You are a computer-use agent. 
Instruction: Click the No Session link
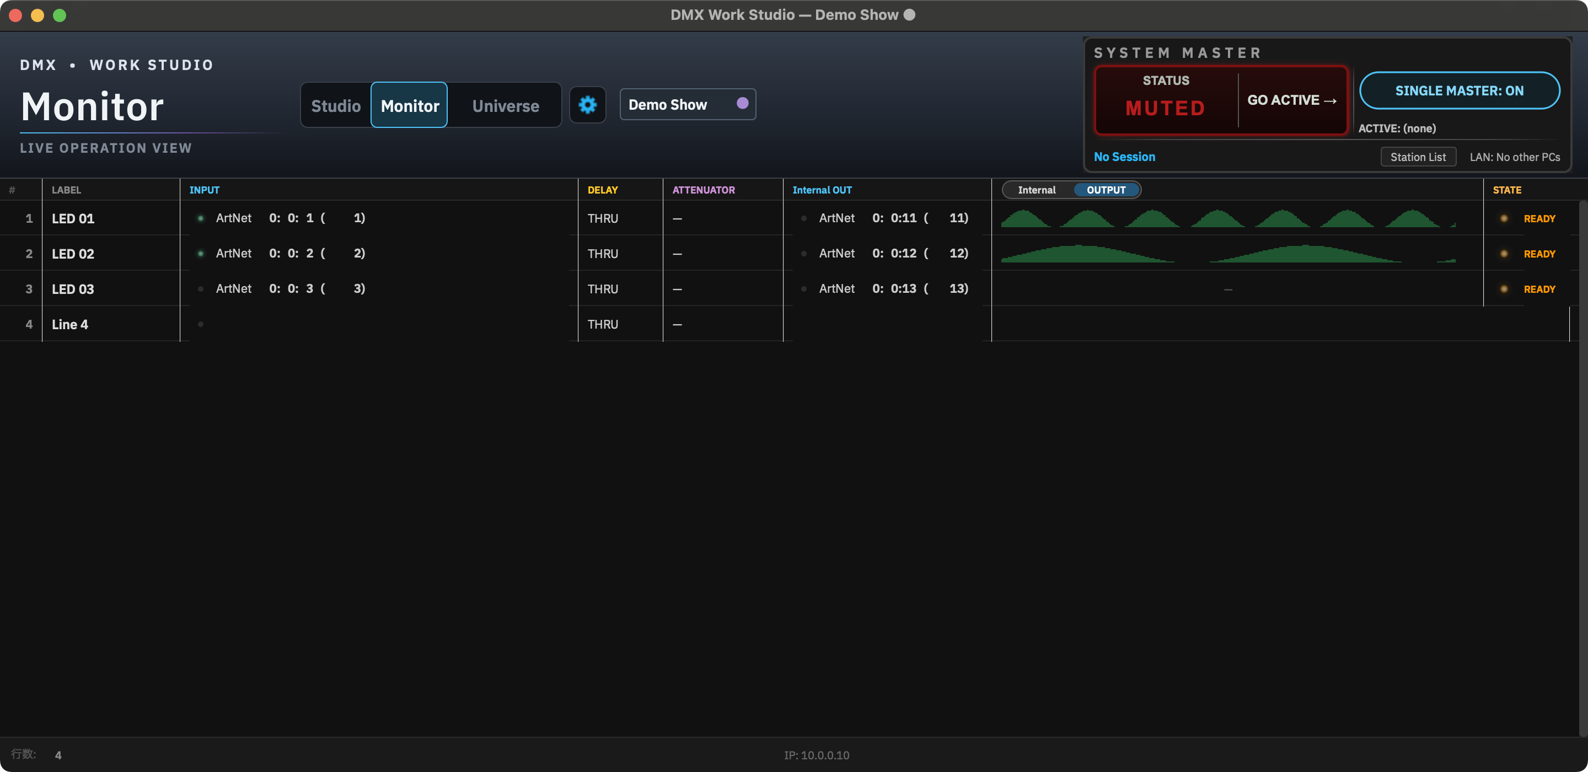coord(1124,157)
